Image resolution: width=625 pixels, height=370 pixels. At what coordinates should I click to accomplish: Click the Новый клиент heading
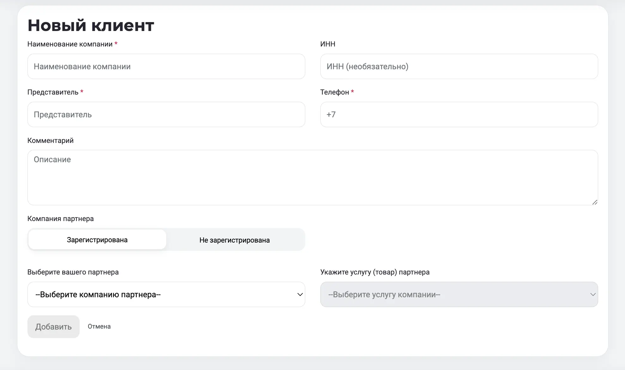coord(91,25)
